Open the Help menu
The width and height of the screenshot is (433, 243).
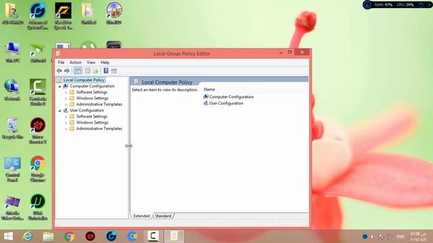pyautogui.click(x=105, y=62)
